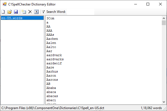Maximize the Dictionary Editor window
The width and height of the screenshot is (167, 111).
coord(148,4)
